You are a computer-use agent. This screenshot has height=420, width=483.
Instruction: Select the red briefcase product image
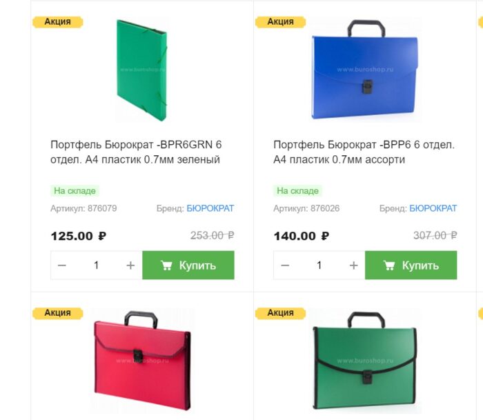[x=142, y=360]
